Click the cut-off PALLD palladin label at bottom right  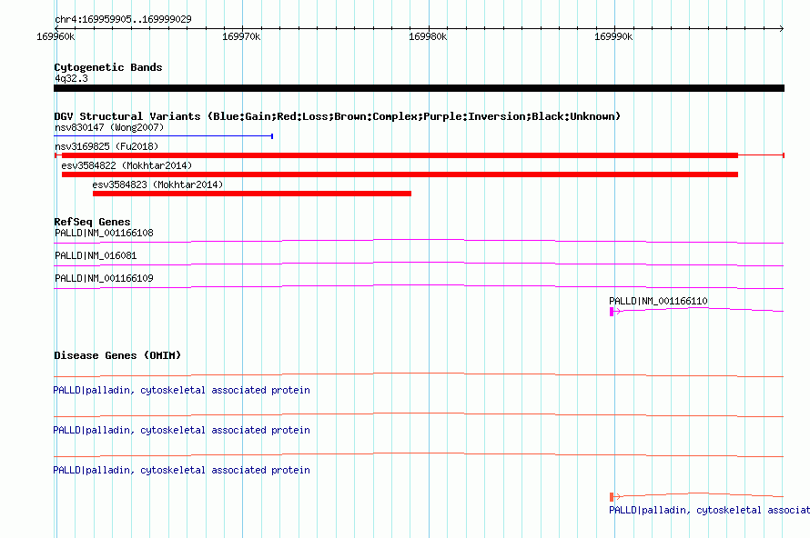pyautogui.click(x=709, y=510)
